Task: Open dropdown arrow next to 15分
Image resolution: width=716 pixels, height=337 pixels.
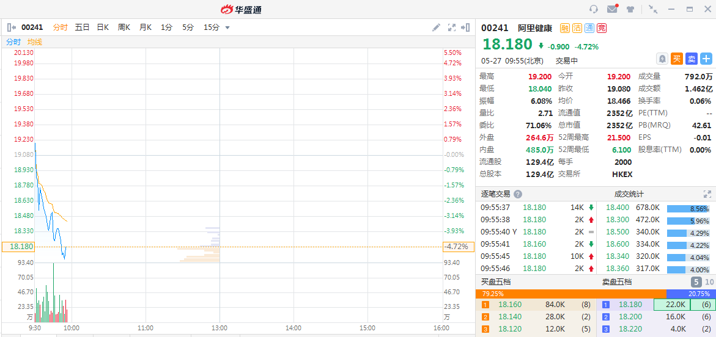Action: point(227,27)
